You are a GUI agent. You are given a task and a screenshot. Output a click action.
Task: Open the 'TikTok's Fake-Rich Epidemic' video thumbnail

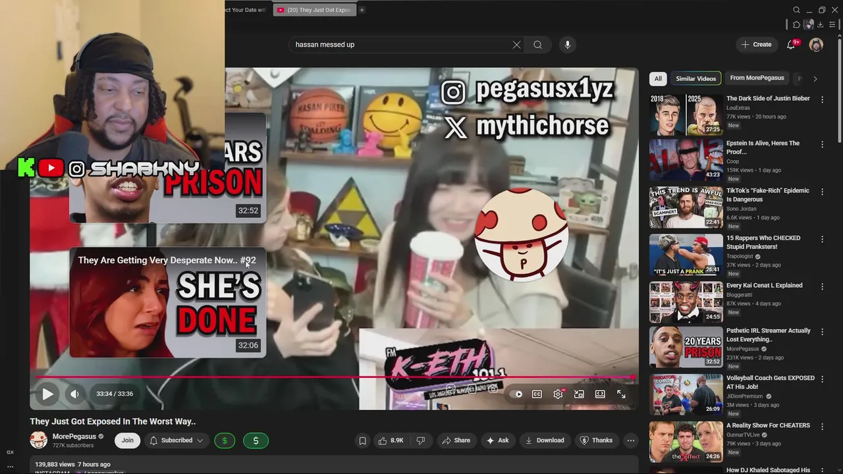point(686,207)
